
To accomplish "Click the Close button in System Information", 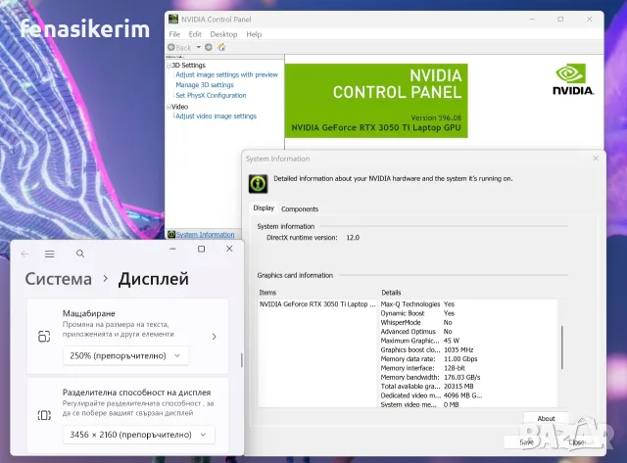I will click(x=576, y=442).
